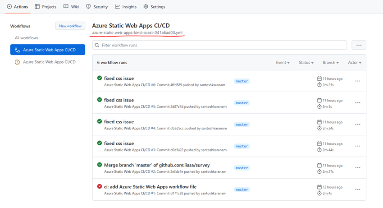Open run #6 titled fixed css issue
Screen dimensions: 383x208
(119, 79)
